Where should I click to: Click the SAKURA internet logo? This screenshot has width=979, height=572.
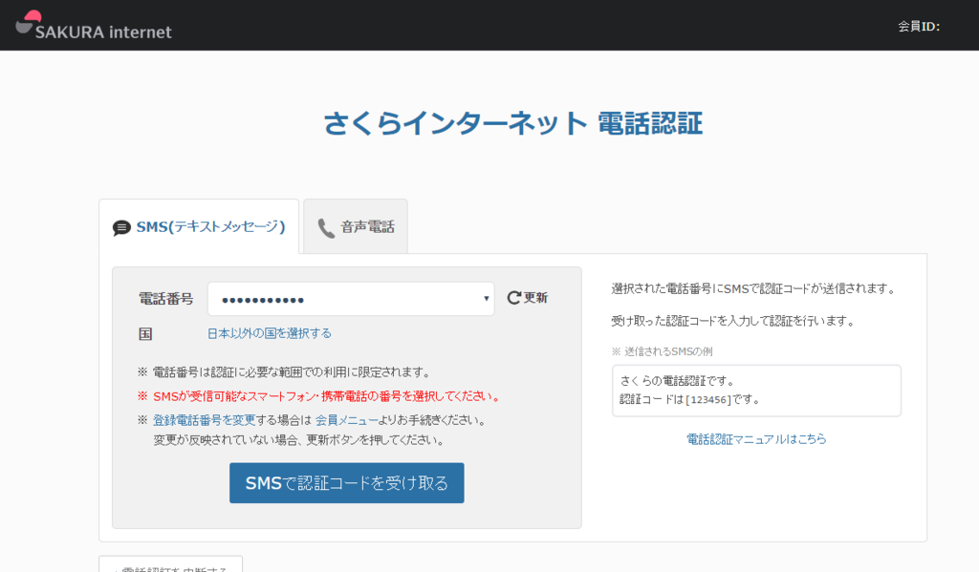(x=94, y=26)
